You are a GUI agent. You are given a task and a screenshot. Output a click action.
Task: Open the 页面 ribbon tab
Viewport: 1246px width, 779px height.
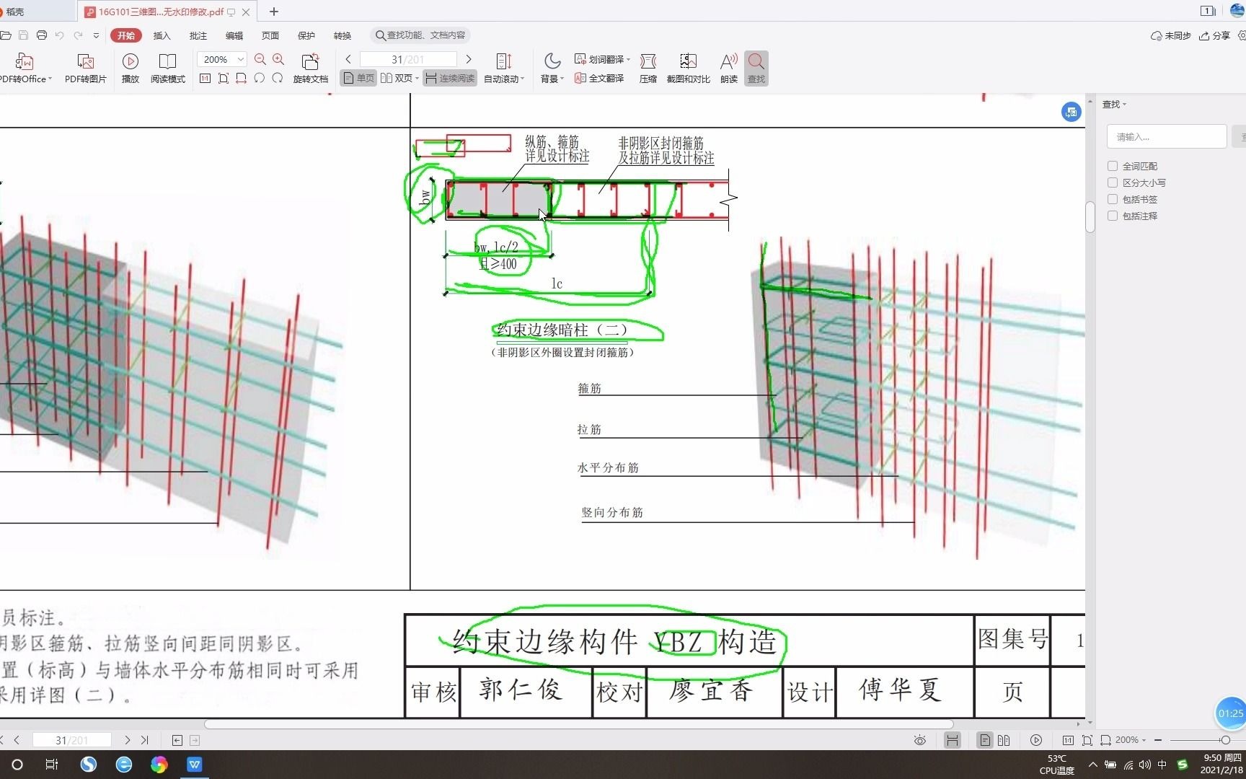(x=270, y=35)
